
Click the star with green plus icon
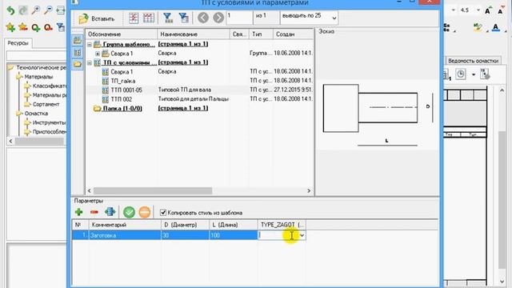pos(10,27)
